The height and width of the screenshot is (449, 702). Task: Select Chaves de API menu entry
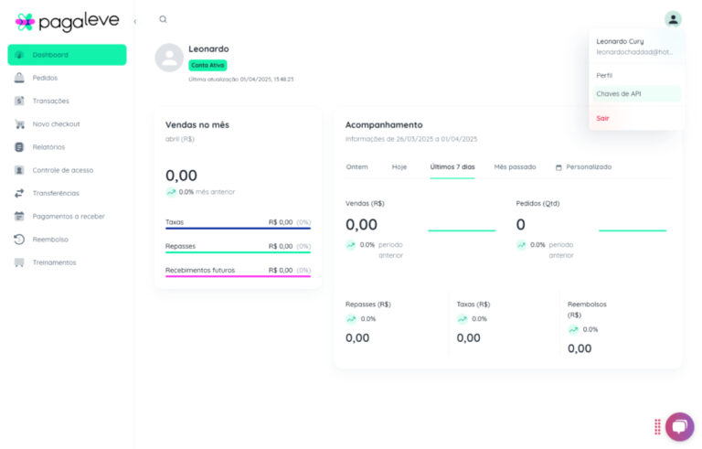(x=619, y=93)
